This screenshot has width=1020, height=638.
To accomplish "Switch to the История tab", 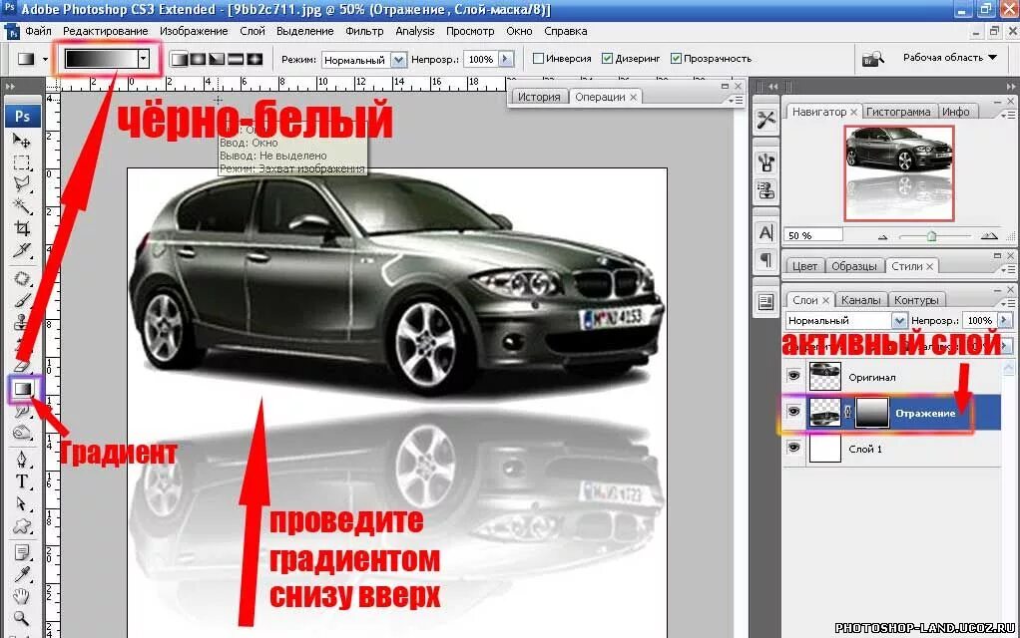I will [539, 97].
